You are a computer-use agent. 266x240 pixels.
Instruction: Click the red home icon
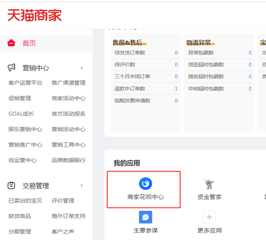pos(11,43)
